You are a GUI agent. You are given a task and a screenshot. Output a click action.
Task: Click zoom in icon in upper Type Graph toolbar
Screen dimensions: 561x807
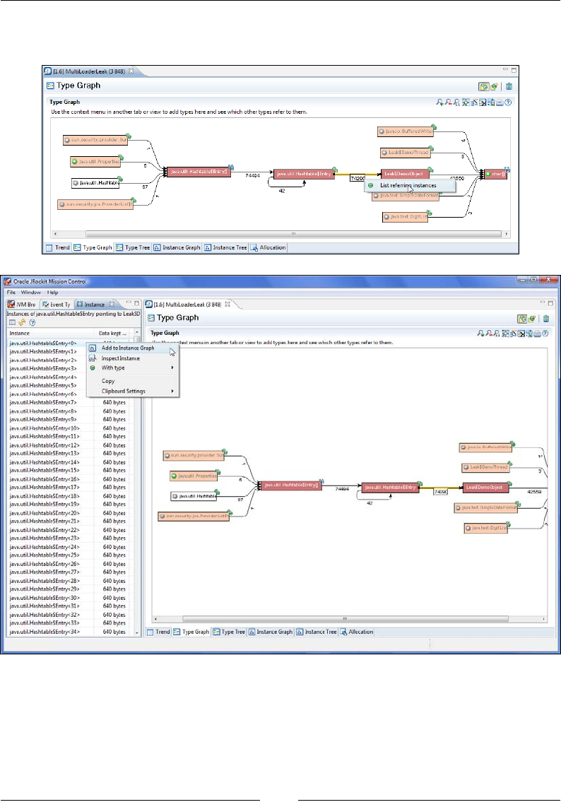coord(439,102)
